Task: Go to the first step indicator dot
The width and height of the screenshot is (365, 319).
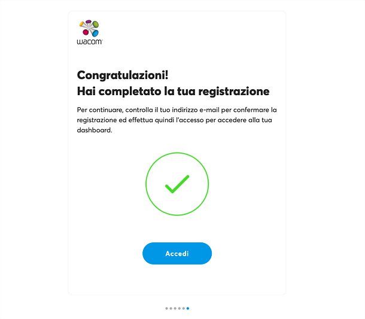Action: click(x=166, y=308)
